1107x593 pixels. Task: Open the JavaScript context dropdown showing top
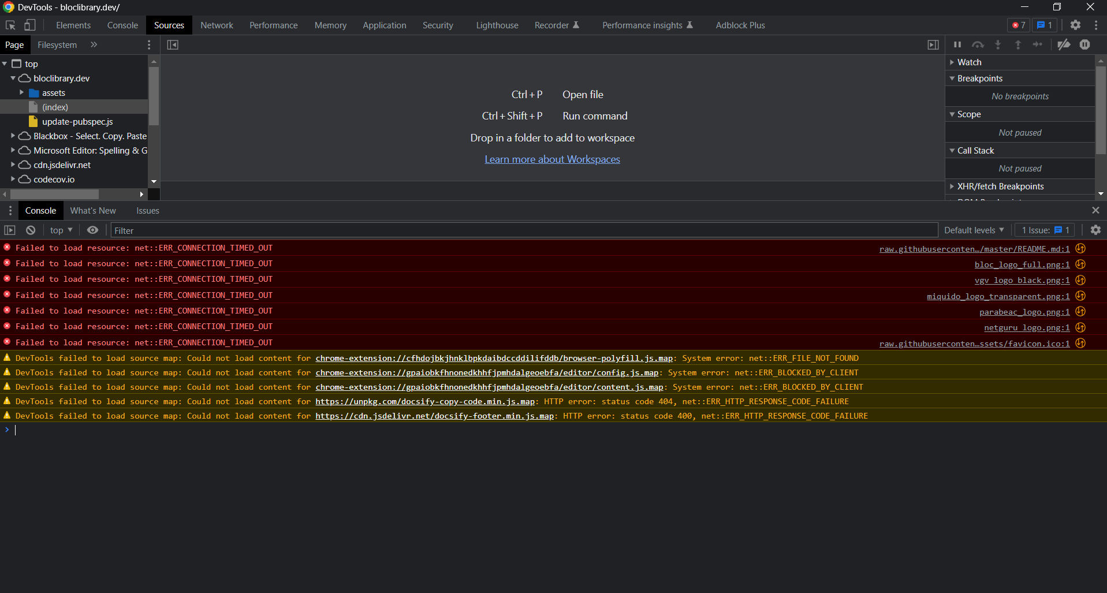pyautogui.click(x=60, y=230)
